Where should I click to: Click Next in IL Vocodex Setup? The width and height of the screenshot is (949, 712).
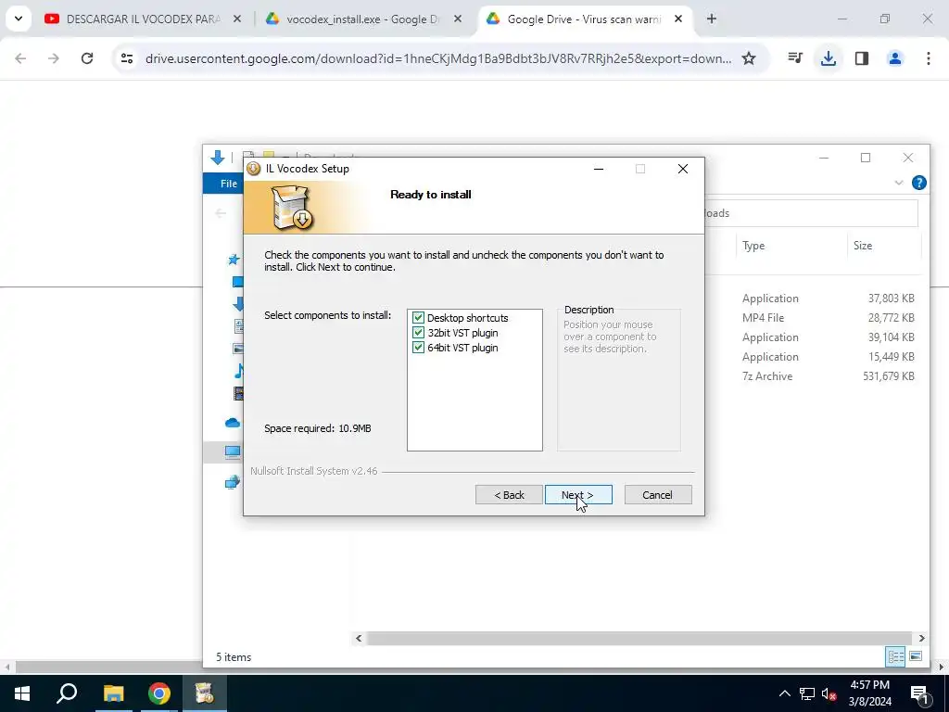pos(578,495)
